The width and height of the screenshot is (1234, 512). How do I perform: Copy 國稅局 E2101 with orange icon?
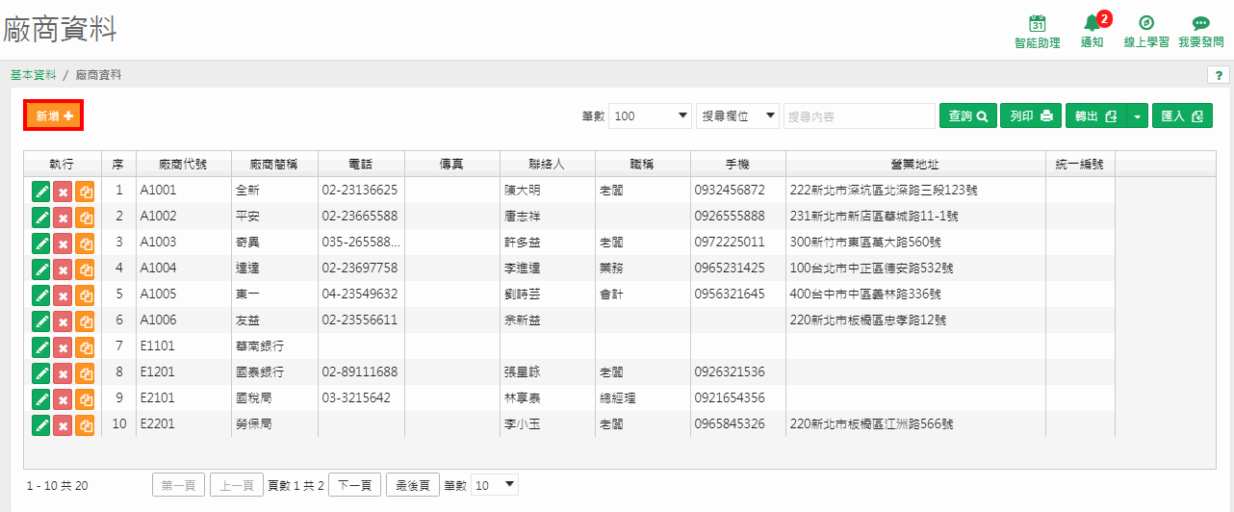pos(85,398)
